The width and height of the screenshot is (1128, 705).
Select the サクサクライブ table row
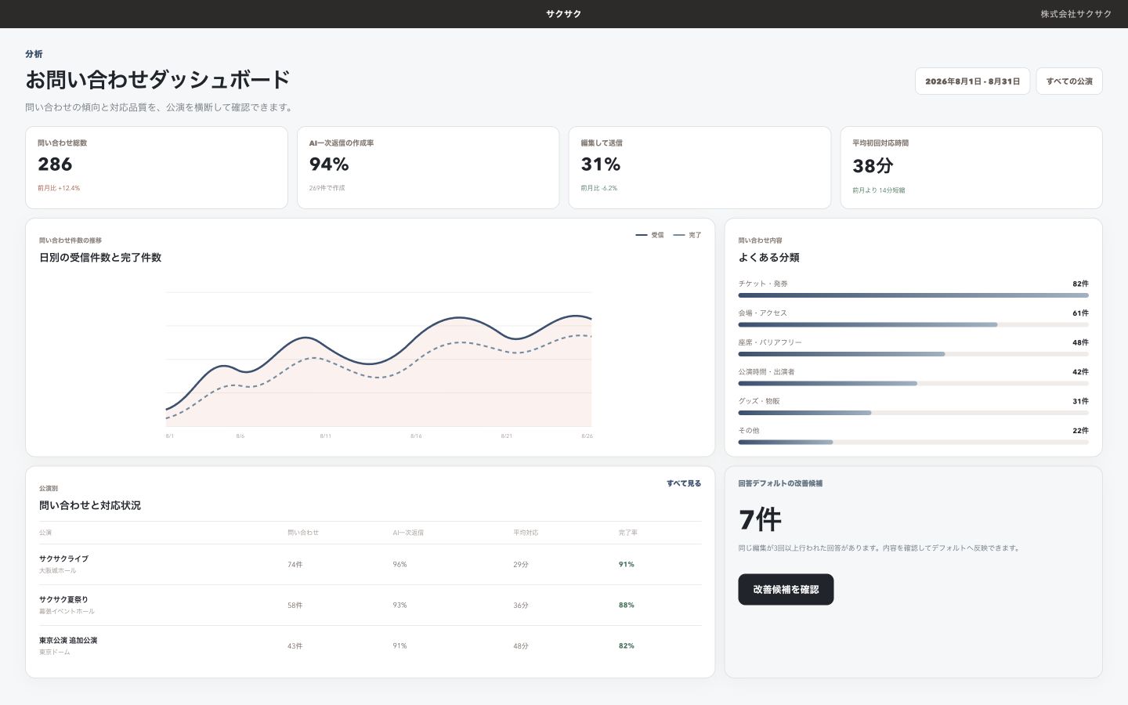pyautogui.click(x=371, y=565)
